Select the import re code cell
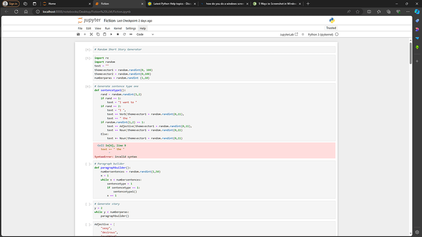The image size is (422, 237). click(x=214, y=68)
